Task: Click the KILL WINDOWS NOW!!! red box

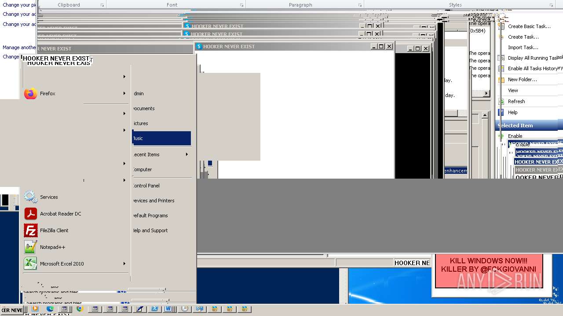Action: (x=489, y=271)
